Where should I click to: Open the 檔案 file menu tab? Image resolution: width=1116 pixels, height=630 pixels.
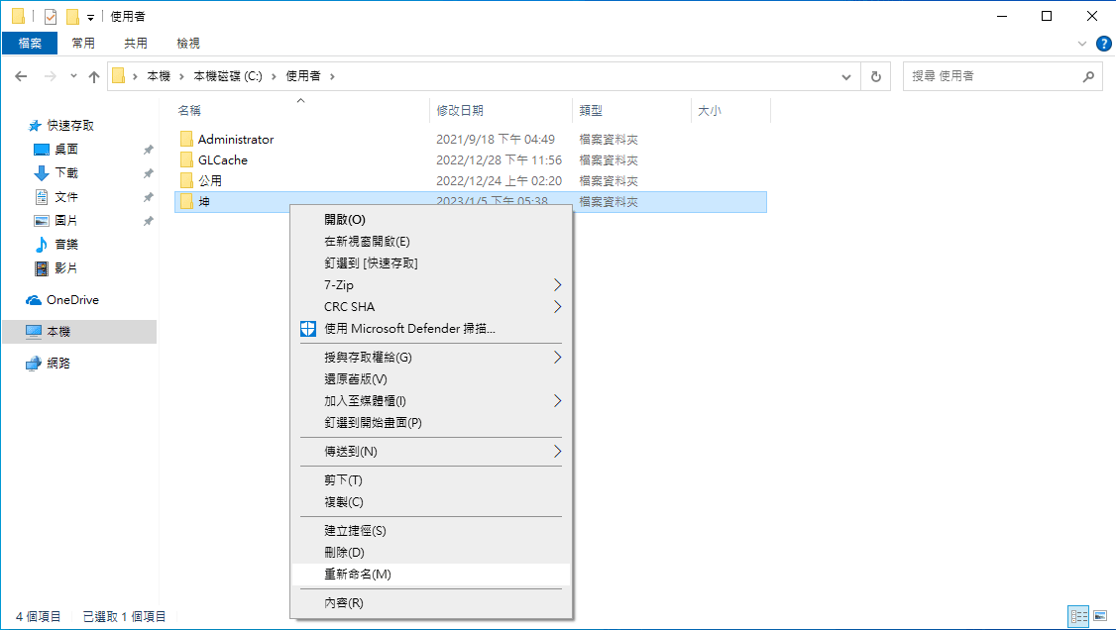point(30,43)
